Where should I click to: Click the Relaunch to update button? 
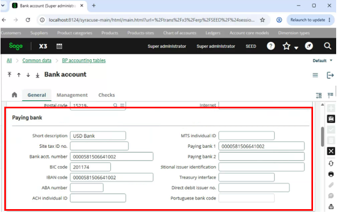point(310,20)
